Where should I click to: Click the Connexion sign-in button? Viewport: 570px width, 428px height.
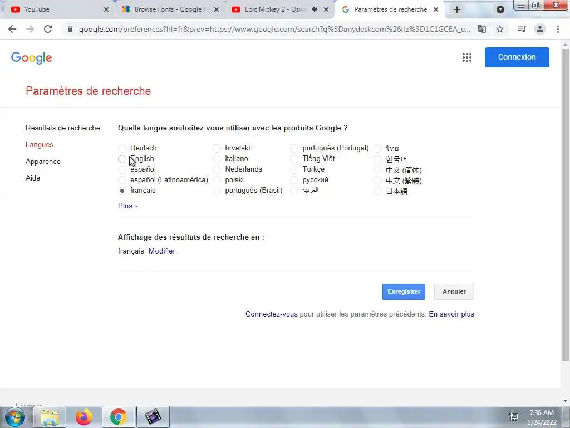point(517,57)
